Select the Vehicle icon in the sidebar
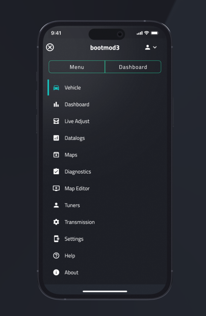The height and width of the screenshot is (316, 206). tap(56, 87)
